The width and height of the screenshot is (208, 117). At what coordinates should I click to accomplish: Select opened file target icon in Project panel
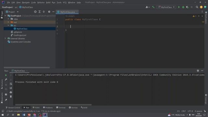[x=35, y=12]
